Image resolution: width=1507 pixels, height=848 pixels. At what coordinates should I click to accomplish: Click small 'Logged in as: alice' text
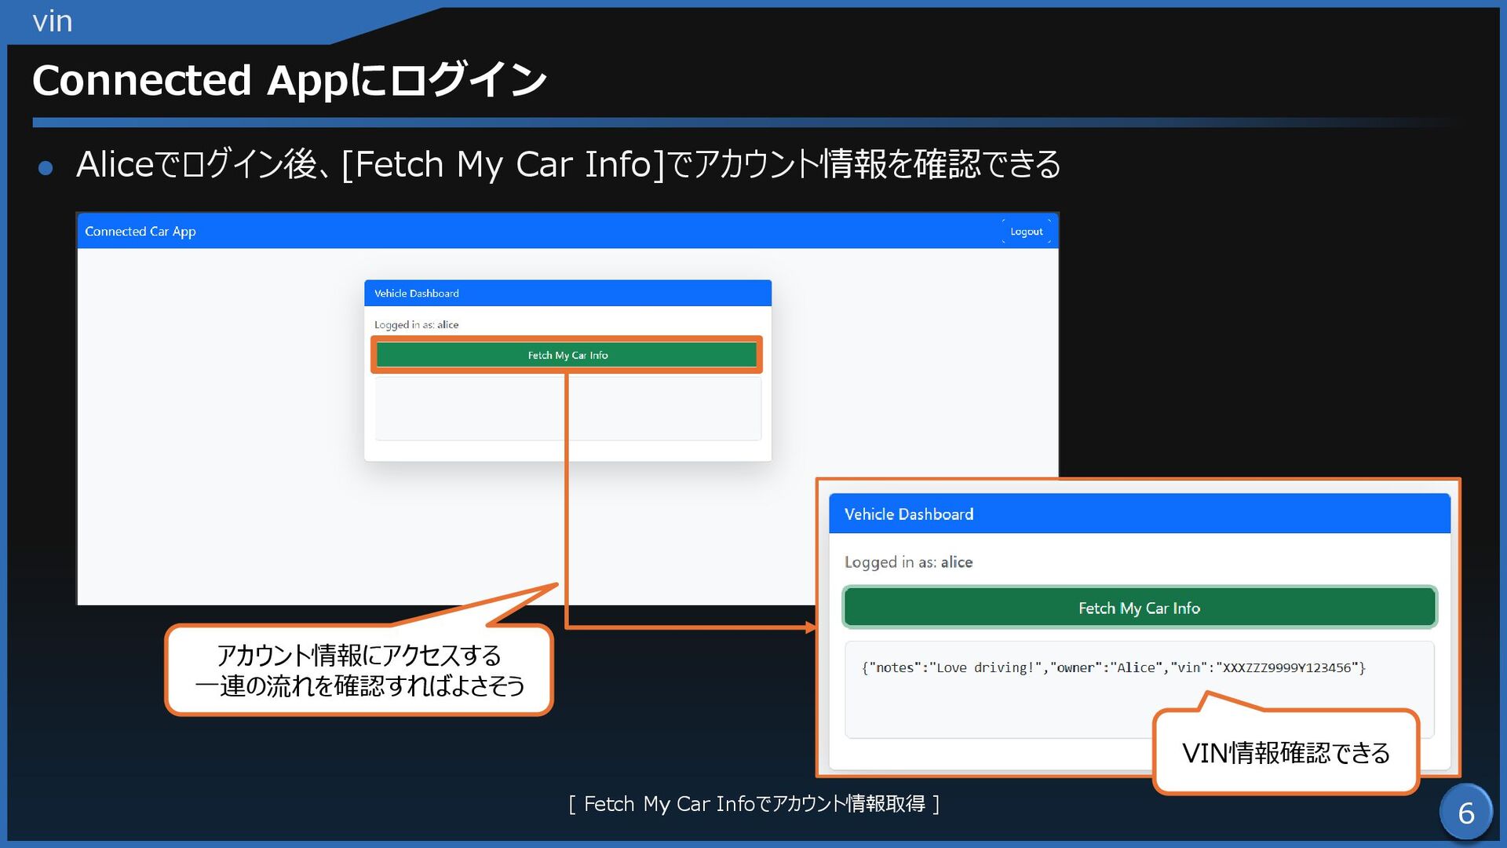tap(416, 324)
